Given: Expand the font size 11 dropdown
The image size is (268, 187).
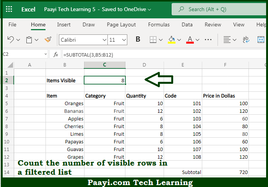Looking at the screenshot, I should [124, 40].
